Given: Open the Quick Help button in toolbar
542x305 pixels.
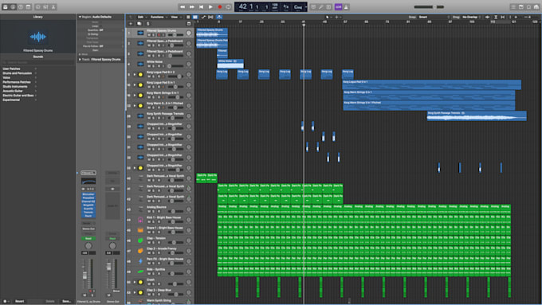Looking at the screenshot, I should 21,7.
